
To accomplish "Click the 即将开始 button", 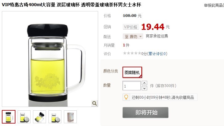I will click(145, 112).
